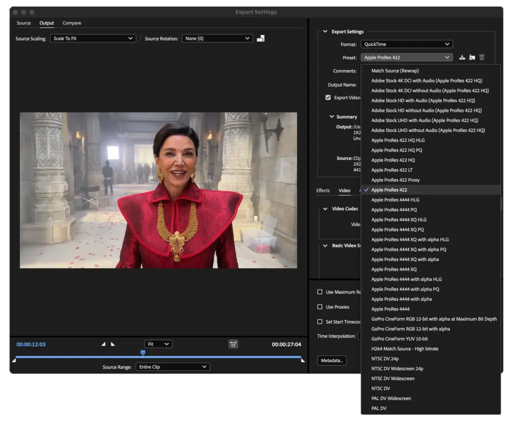Select Apple ProRes 422 Proxy preset
The image size is (512, 423).
tap(430, 180)
